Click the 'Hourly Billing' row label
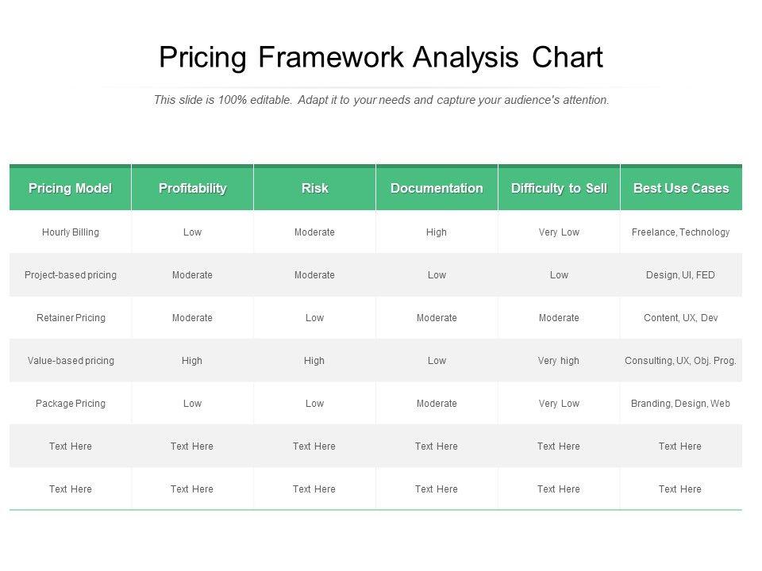762x571 pixels. pos(71,232)
